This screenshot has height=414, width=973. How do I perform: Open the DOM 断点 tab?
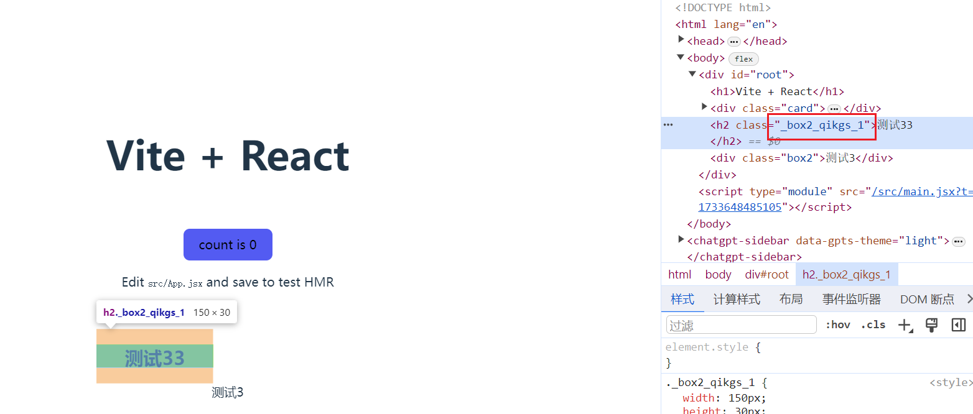click(927, 299)
